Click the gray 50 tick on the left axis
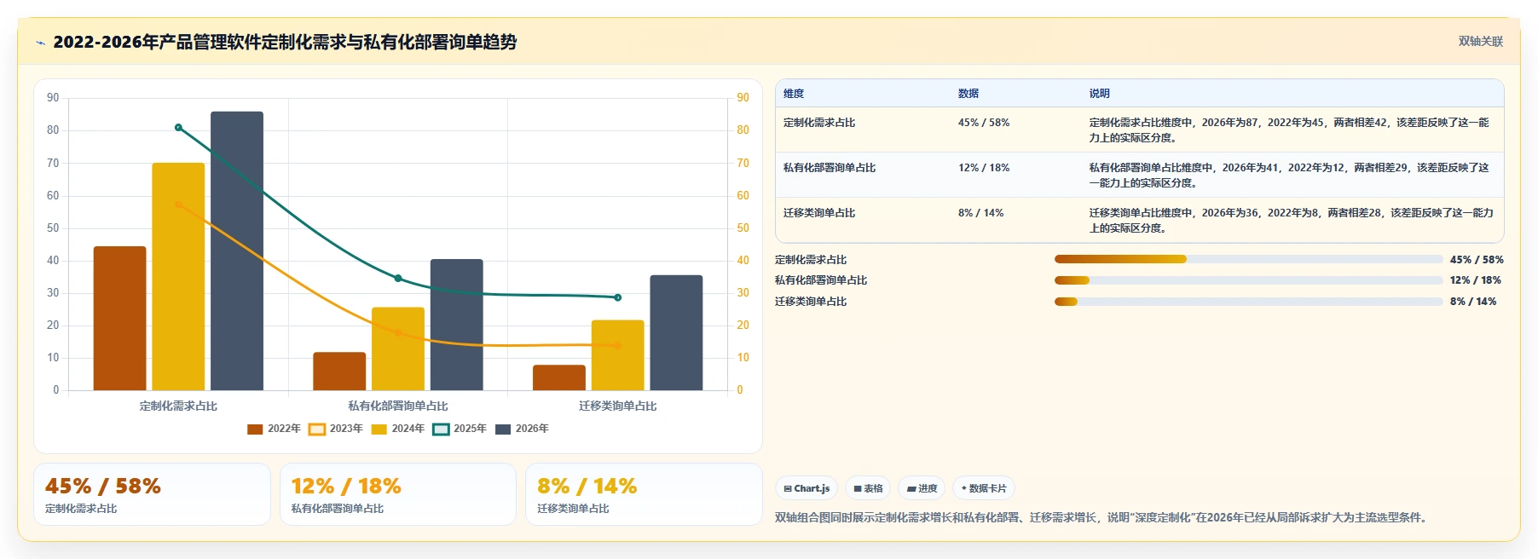This screenshot has height=559, width=1538. tap(53, 228)
